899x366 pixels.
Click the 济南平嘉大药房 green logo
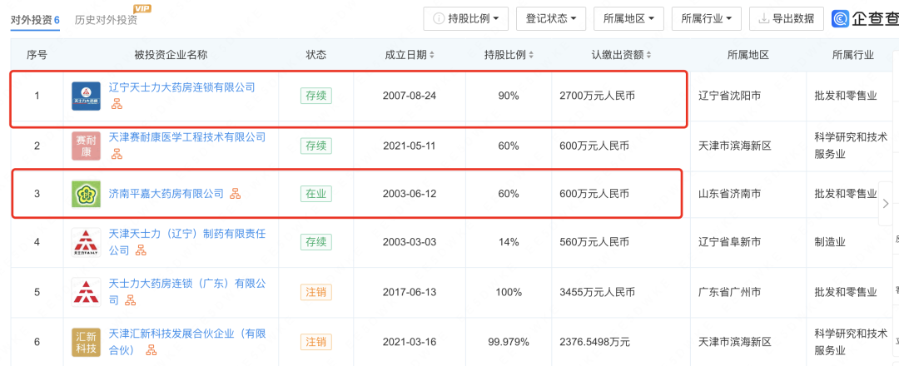[x=86, y=194]
